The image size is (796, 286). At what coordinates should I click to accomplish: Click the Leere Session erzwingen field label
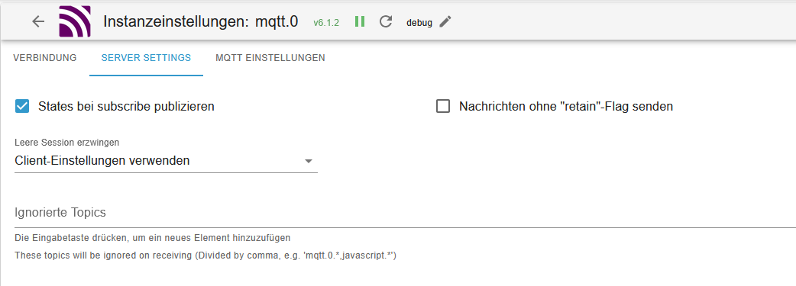point(67,143)
